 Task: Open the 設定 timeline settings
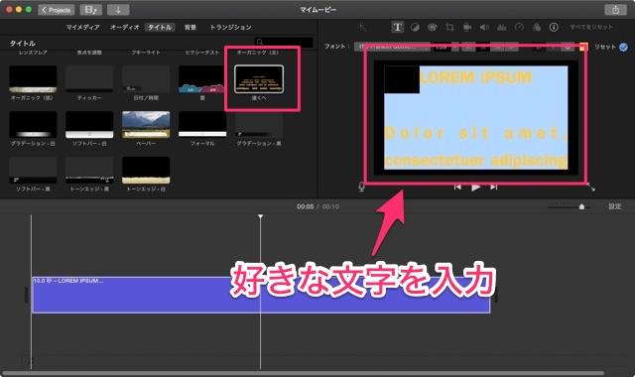[614, 206]
